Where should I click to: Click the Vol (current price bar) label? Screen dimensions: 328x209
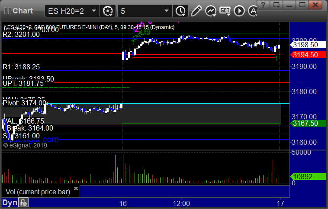38,192
